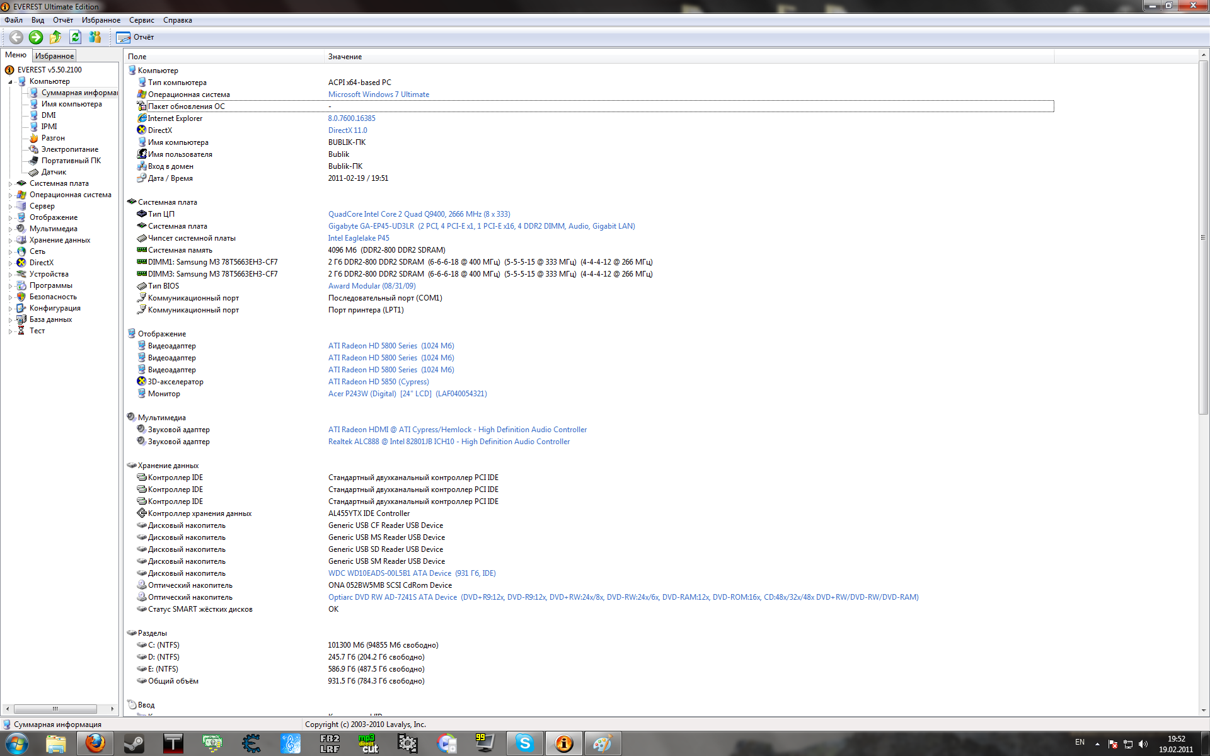Select the Программы tree icon
Screen dimensions: 1210x756
21,285
